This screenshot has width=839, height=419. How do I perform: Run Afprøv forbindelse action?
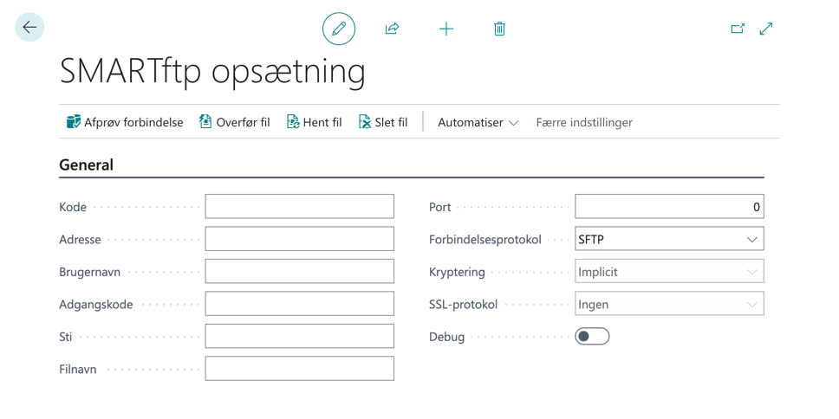point(125,122)
